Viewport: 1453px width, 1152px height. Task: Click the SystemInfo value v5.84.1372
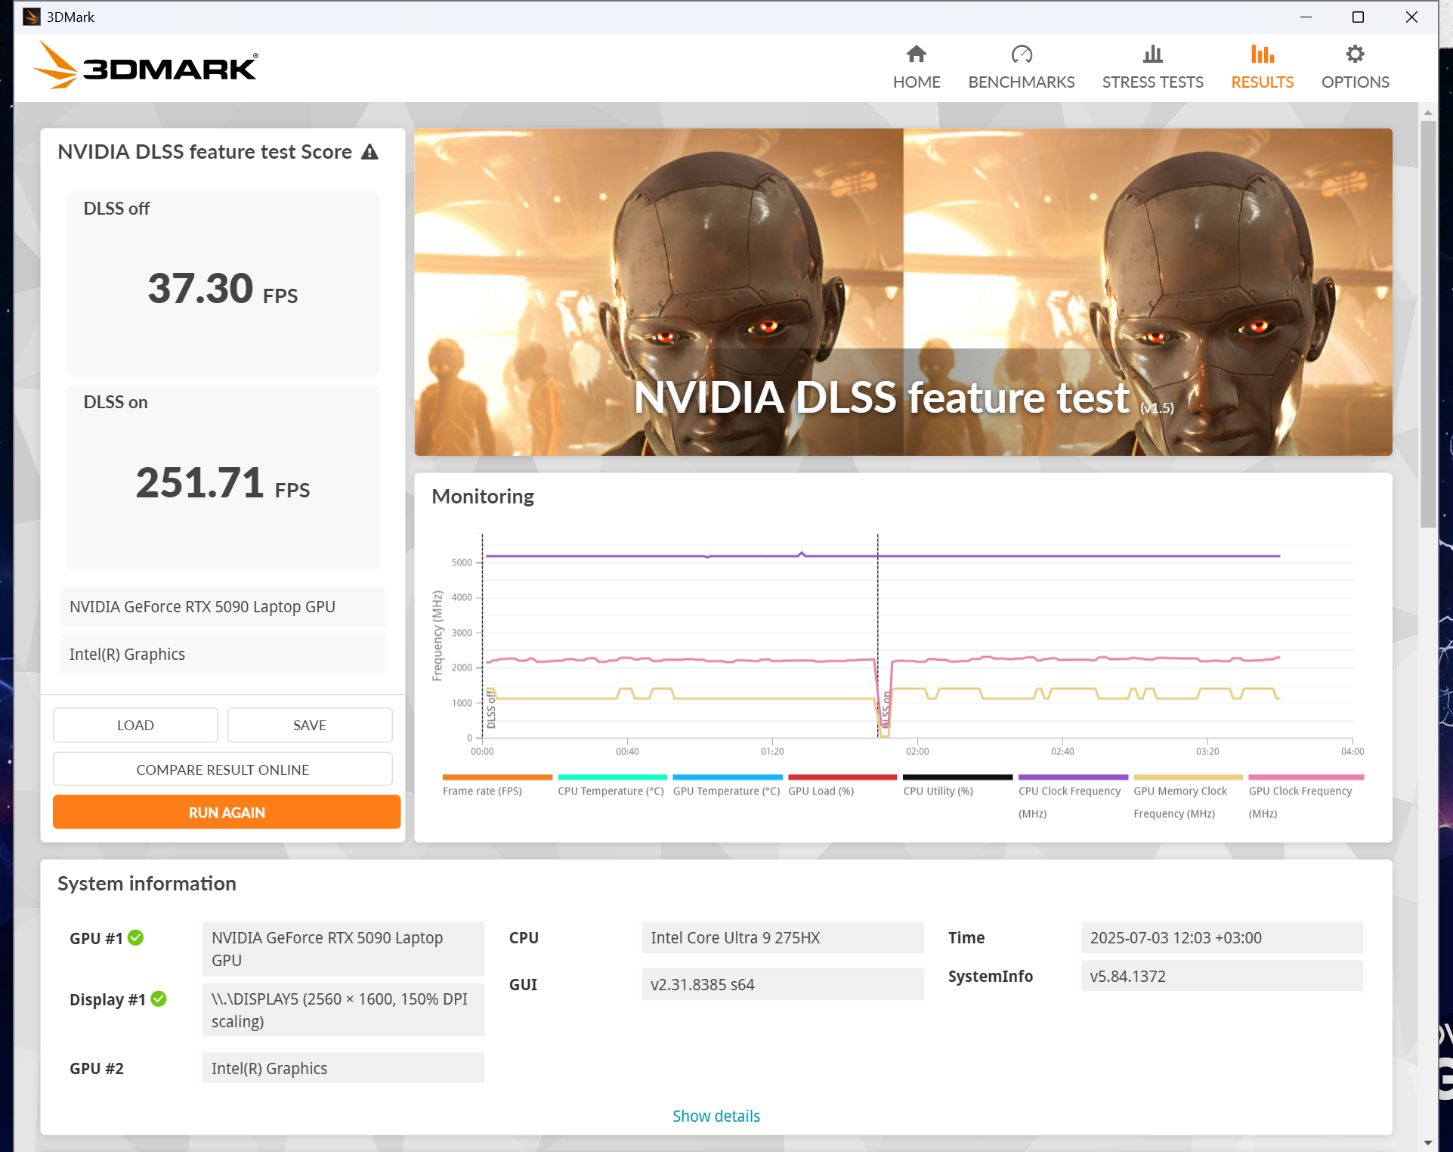[1222, 976]
